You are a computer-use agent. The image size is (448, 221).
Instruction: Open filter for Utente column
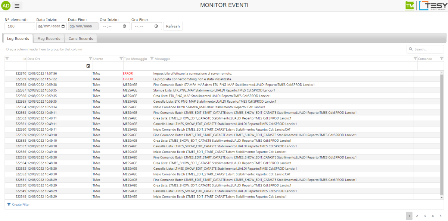coord(121,59)
